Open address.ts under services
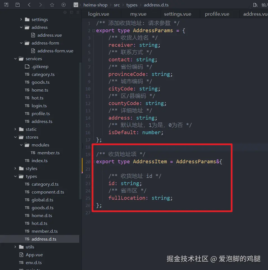 (x=42, y=121)
